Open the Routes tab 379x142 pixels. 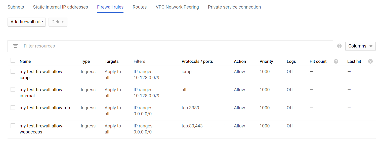[x=140, y=7]
